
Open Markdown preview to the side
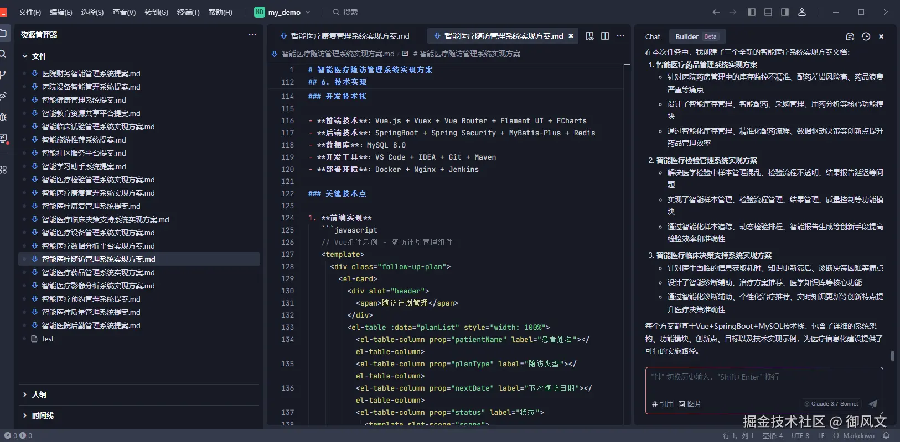point(589,36)
